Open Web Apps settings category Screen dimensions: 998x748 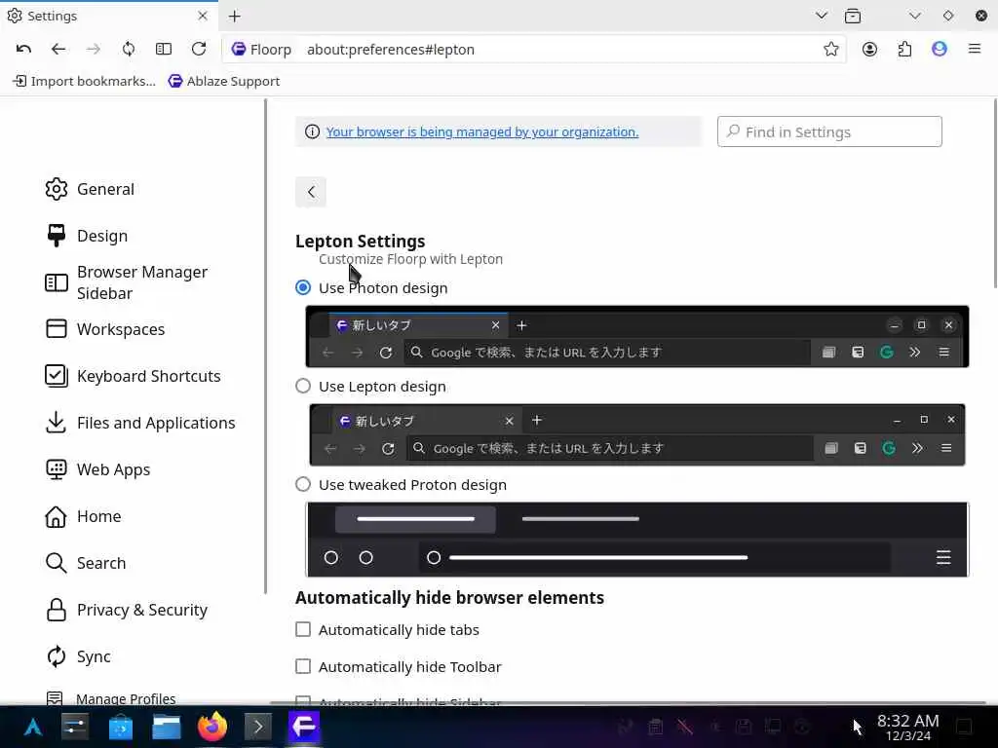(x=97, y=469)
